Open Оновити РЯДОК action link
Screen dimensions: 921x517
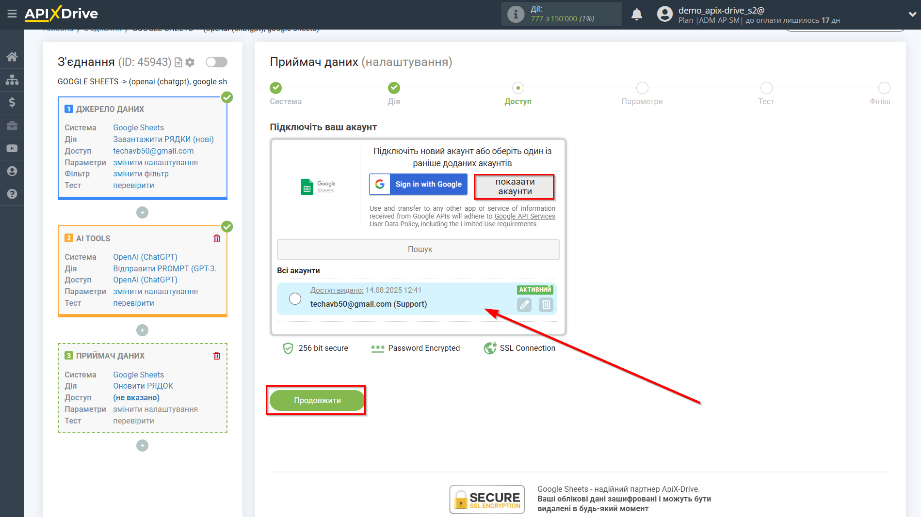(143, 386)
